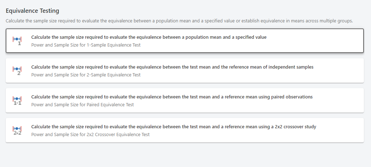
Task: Click the Equivalence Testing heading
Action: (32, 11)
